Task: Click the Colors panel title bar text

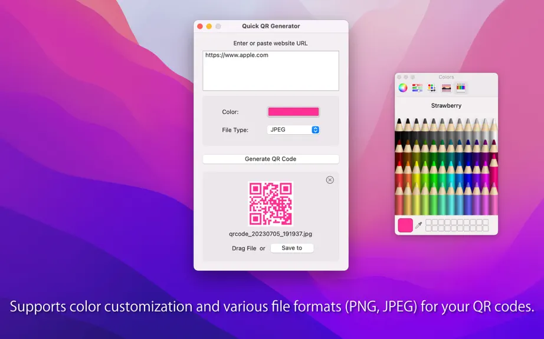Action: pos(446,77)
